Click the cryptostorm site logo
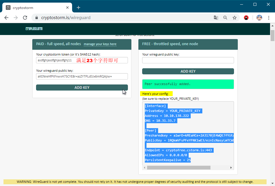The image size is (275, 186). click(34, 29)
